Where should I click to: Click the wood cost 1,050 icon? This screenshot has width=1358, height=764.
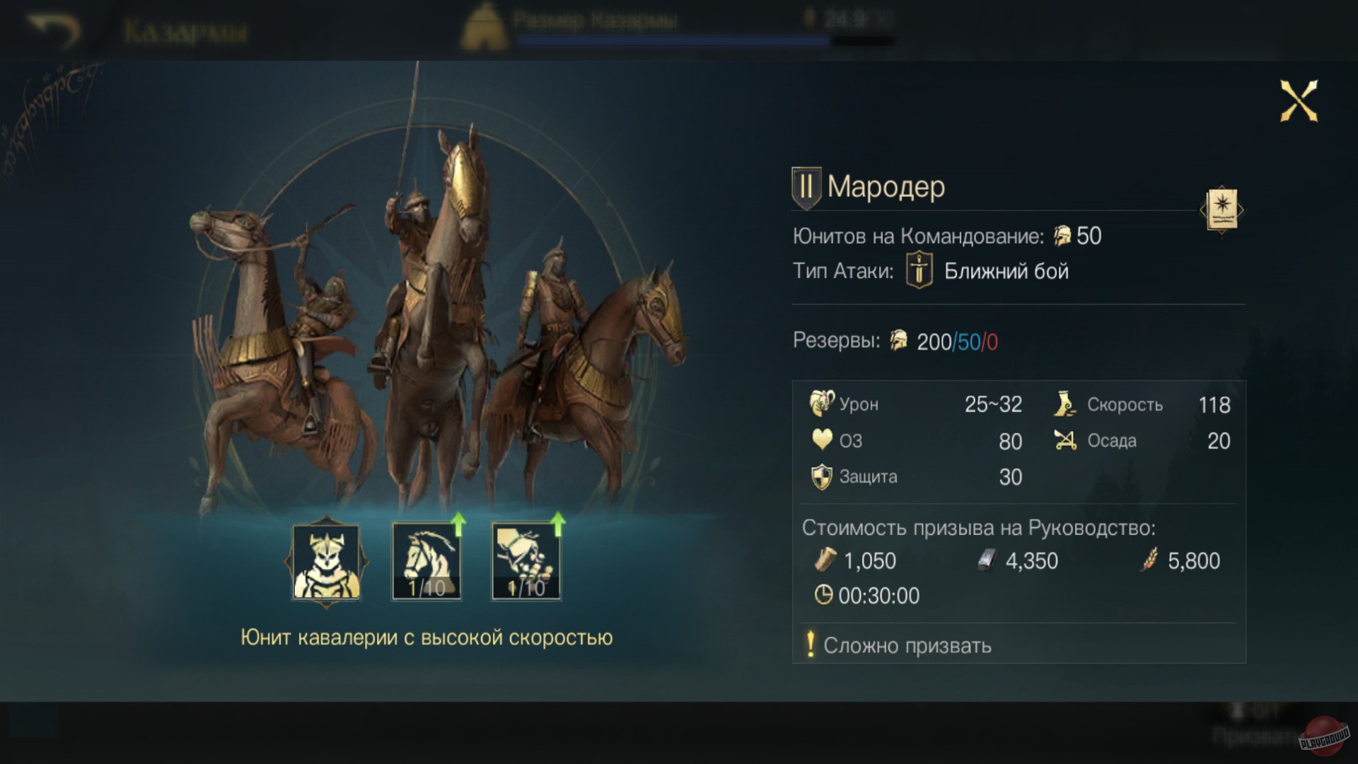[x=825, y=560]
